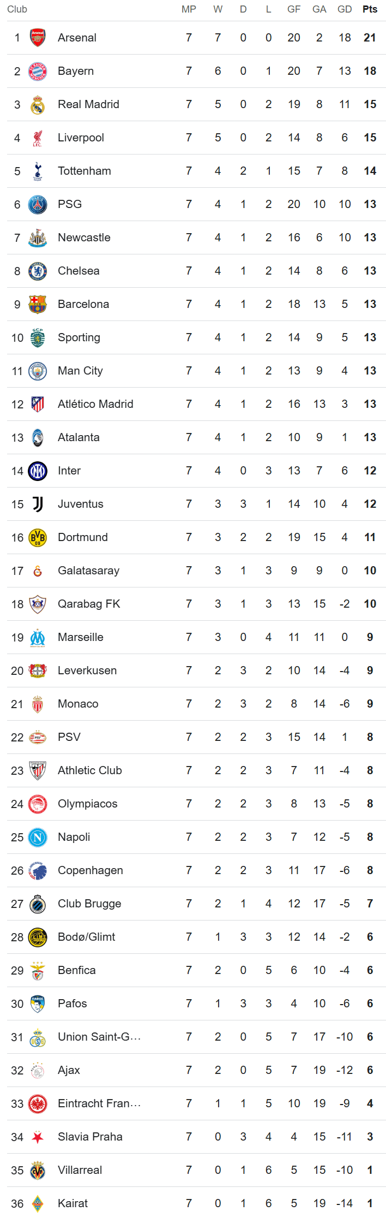Click the Napoli club logo
The image size is (386, 1223).
pyautogui.click(x=38, y=837)
